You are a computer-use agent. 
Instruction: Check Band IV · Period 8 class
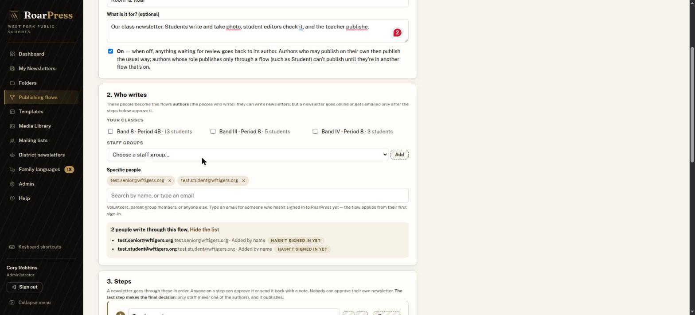click(x=315, y=132)
